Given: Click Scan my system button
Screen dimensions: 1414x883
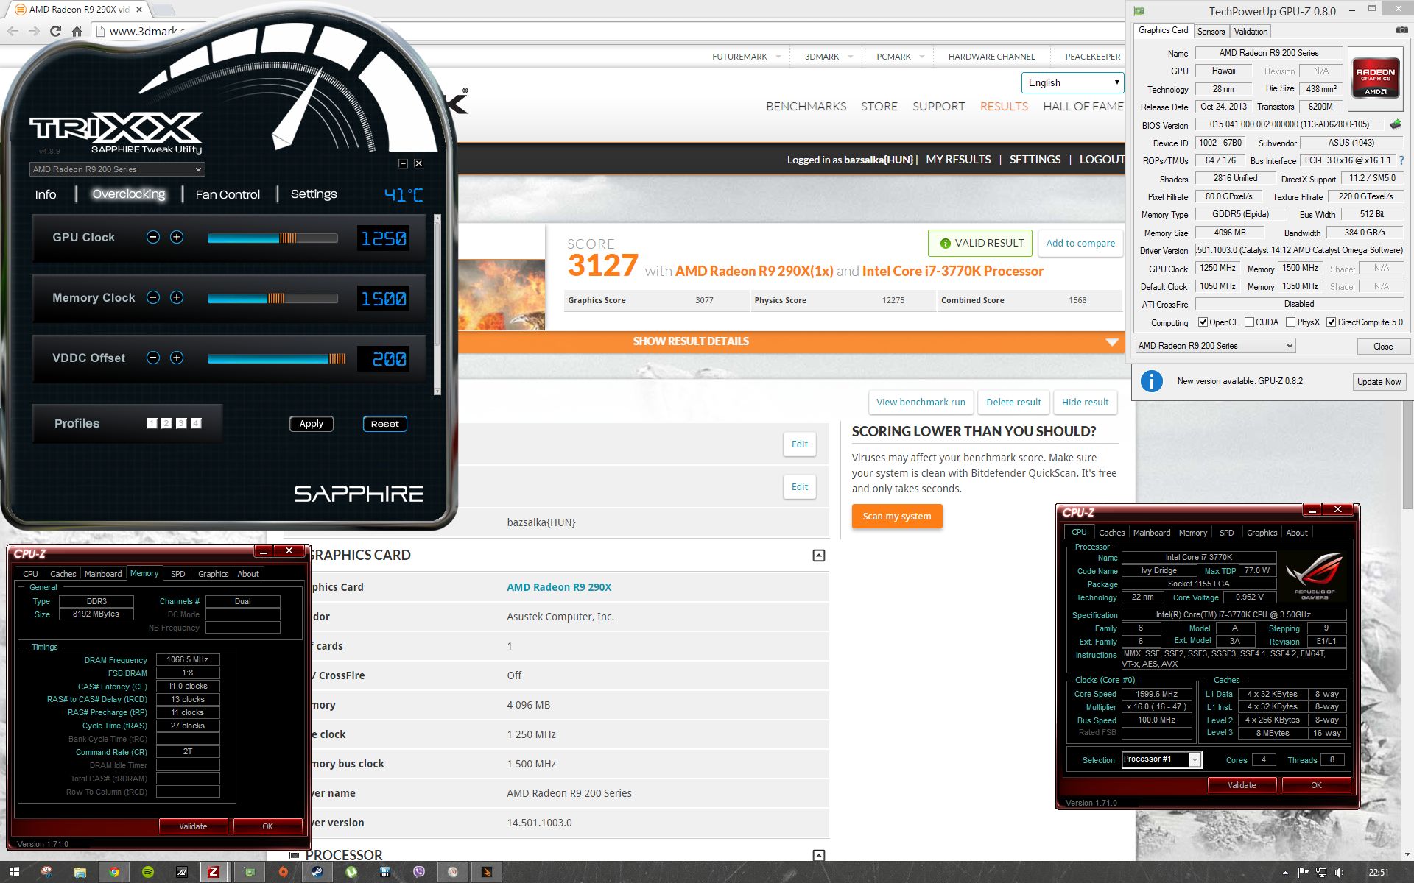Looking at the screenshot, I should pyautogui.click(x=896, y=517).
